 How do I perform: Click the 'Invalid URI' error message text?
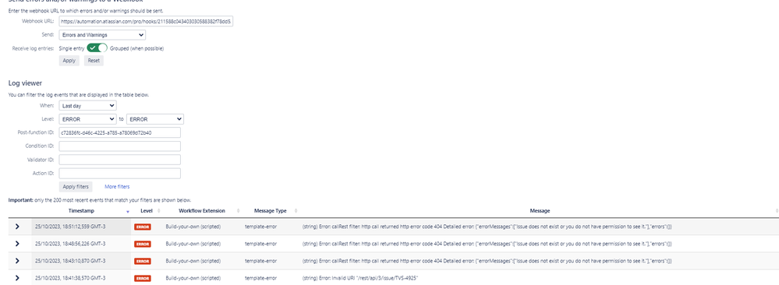(360, 278)
